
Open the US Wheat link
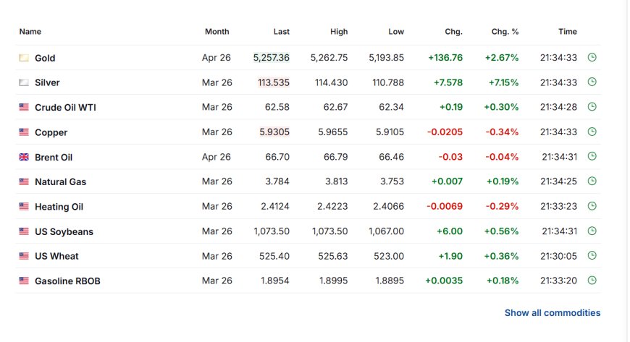point(56,256)
